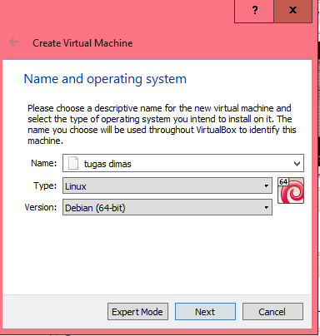Click the Version: label
The width and height of the screenshot is (320, 336).
(x=41, y=207)
